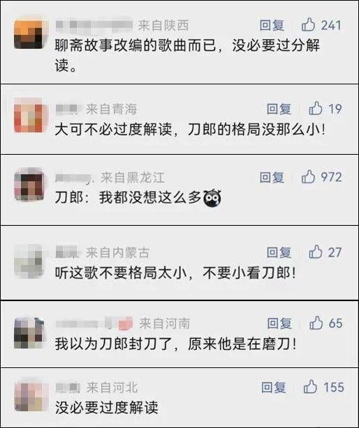Reply to the 青海 comment

tap(279, 109)
